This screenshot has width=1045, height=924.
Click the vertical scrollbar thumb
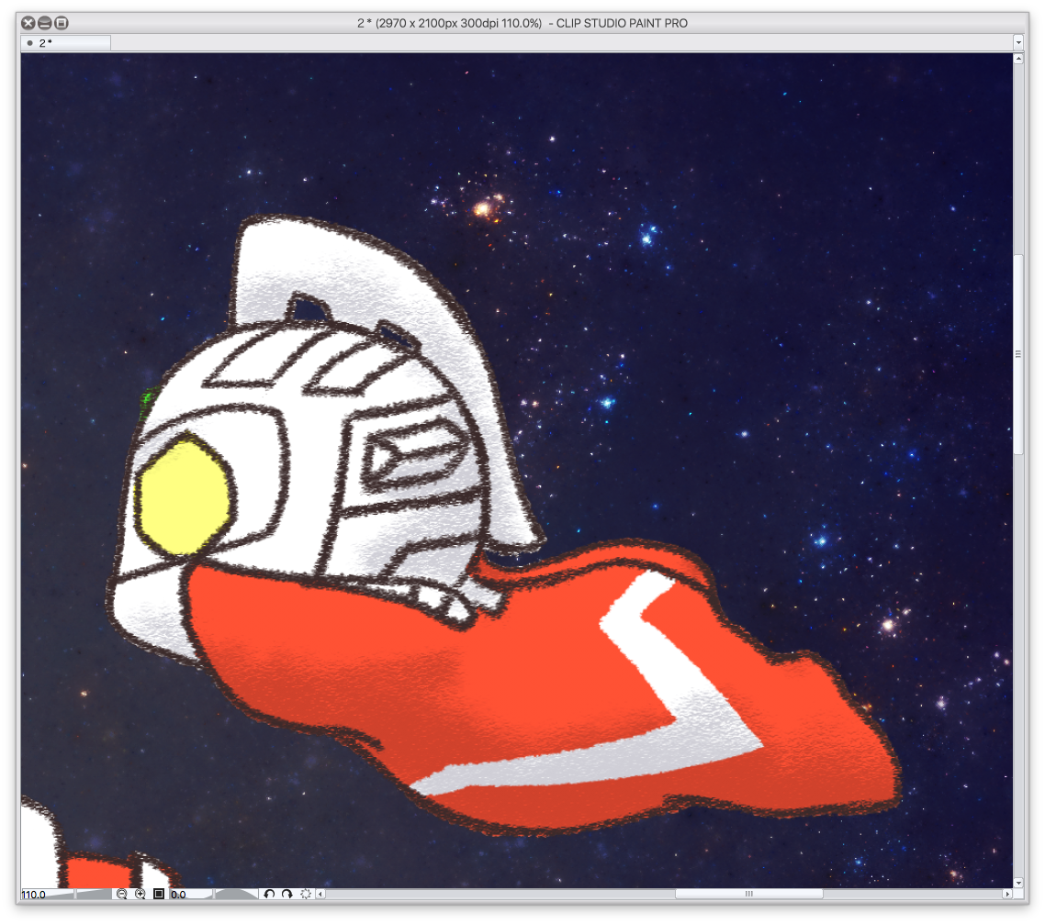(1018, 354)
